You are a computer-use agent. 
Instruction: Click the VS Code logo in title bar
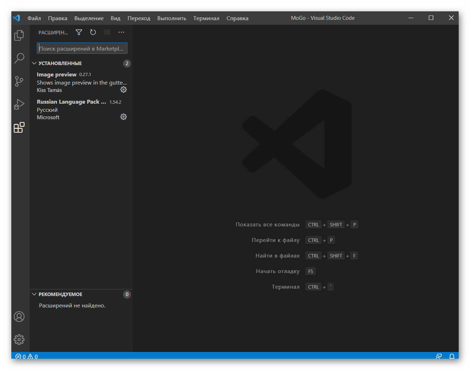pyautogui.click(x=17, y=18)
